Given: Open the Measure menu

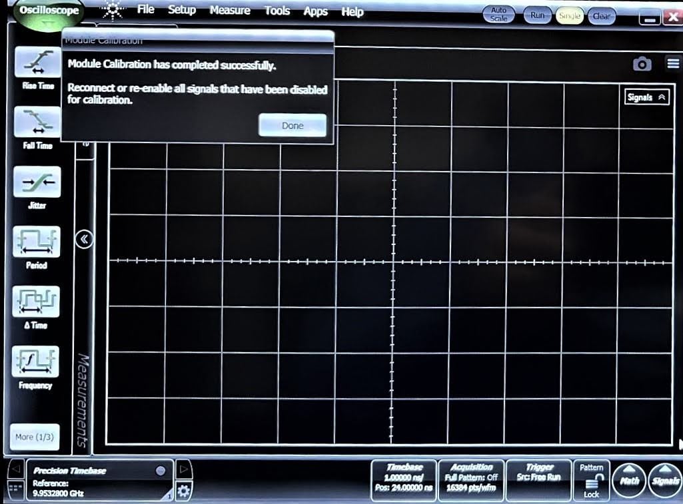Looking at the screenshot, I should 229,11.
